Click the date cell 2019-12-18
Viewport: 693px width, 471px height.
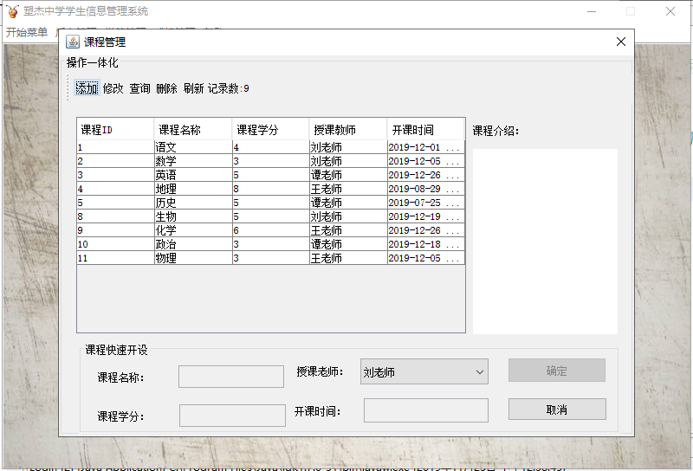tap(426, 244)
